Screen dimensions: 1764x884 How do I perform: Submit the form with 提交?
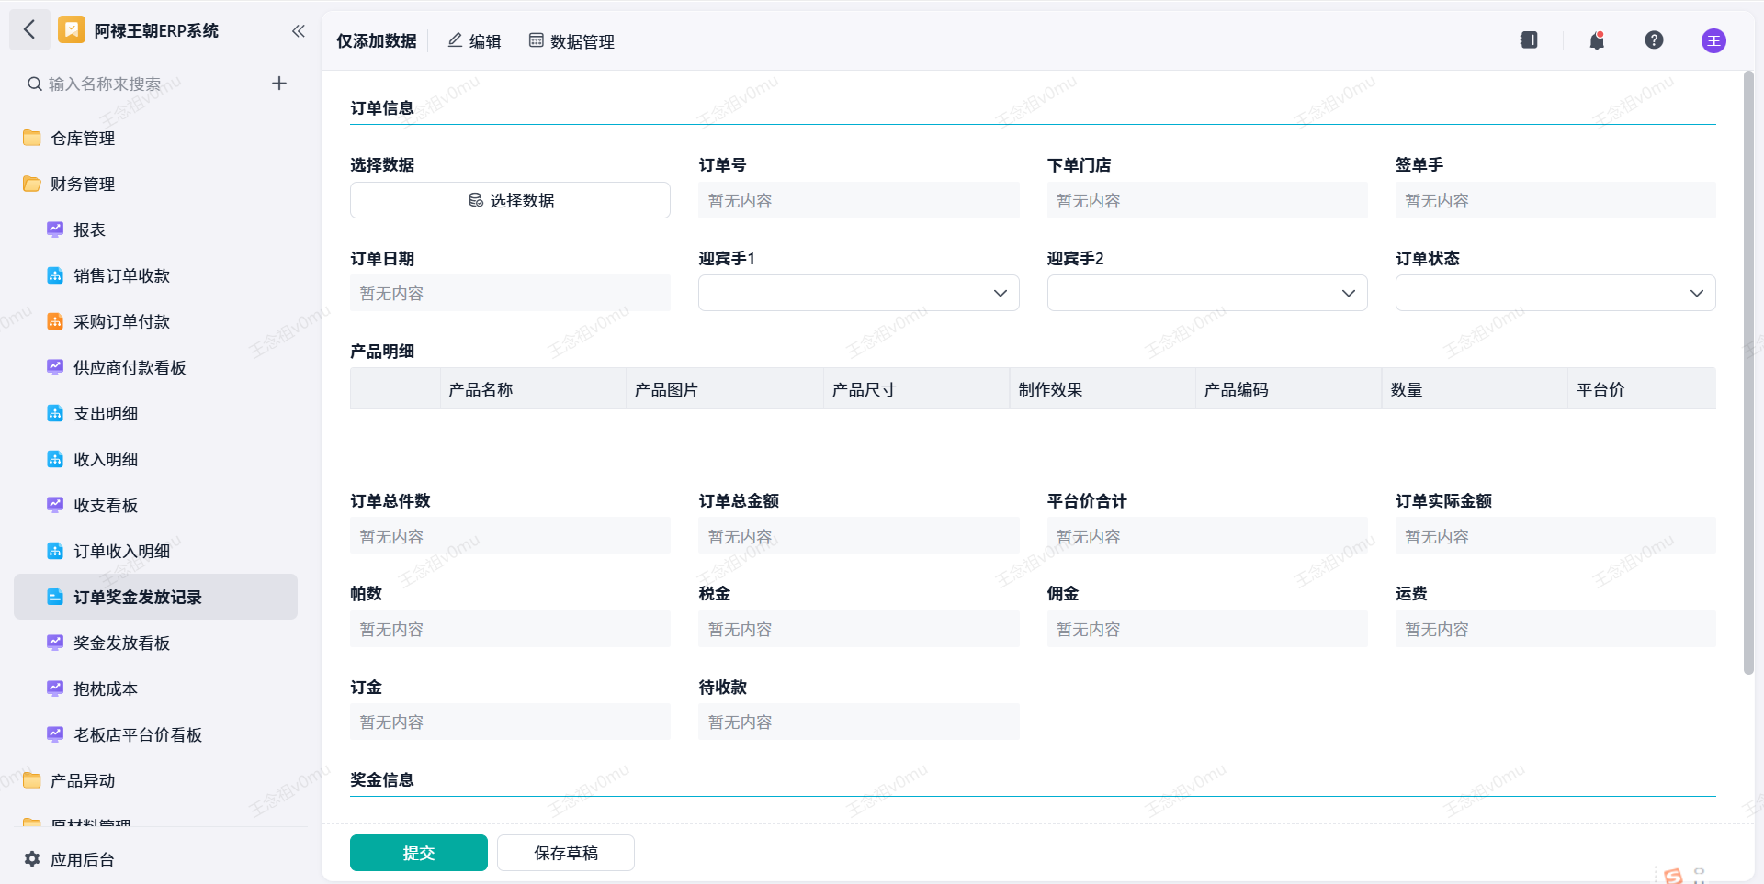[x=419, y=853]
